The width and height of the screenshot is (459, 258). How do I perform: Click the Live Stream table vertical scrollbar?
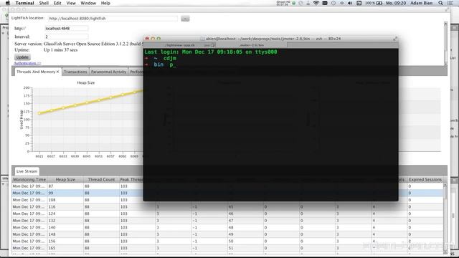click(x=445, y=218)
